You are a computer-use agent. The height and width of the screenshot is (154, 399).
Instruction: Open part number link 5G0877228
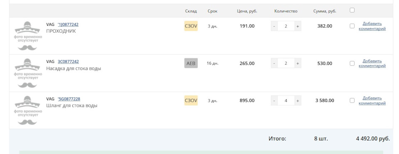click(69, 99)
